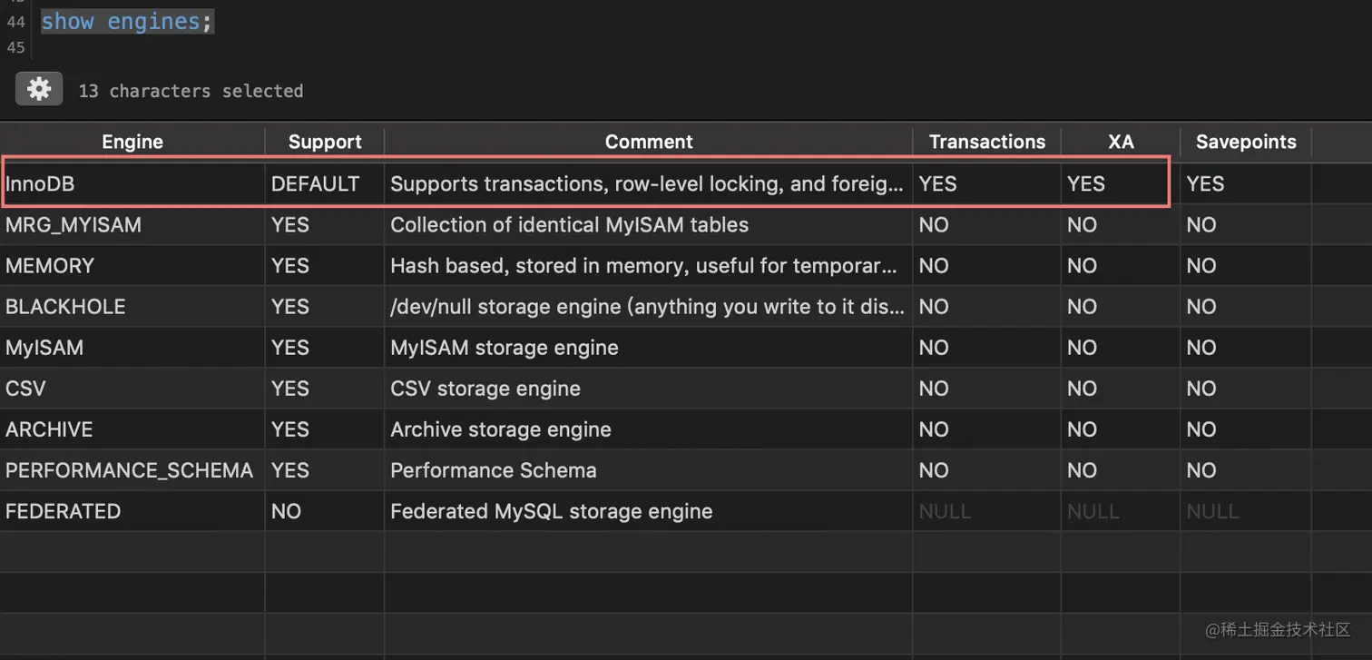Click the DEFAULT support value cell
The width and height of the screenshot is (1372, 660).
click(x=325, y=183)
